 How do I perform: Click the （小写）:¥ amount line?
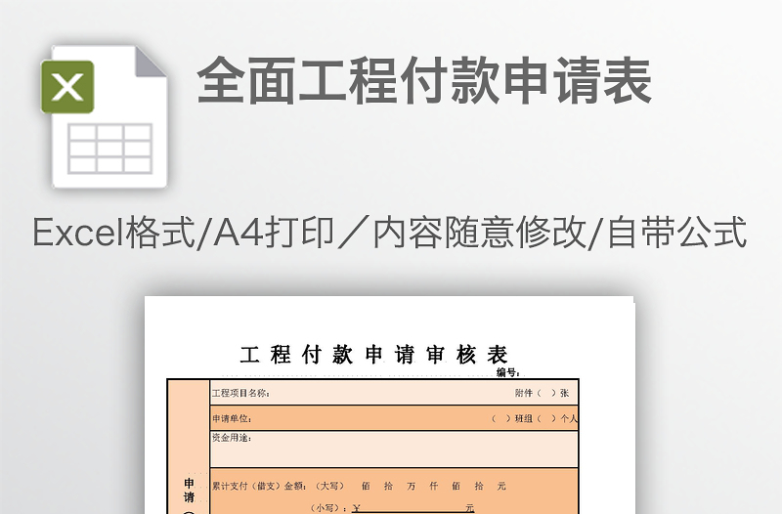392,508
